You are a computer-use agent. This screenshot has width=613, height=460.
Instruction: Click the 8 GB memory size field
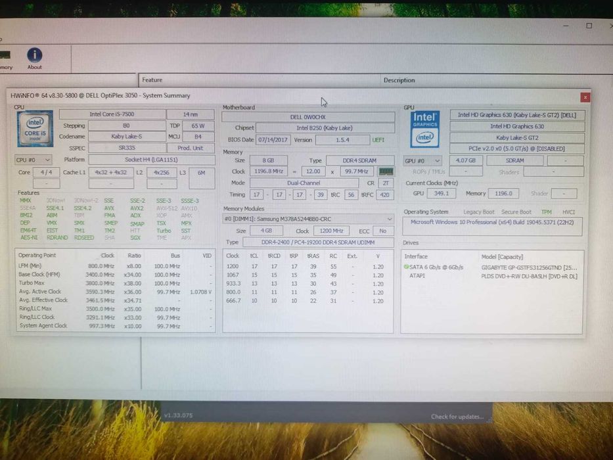click(268, 160)
